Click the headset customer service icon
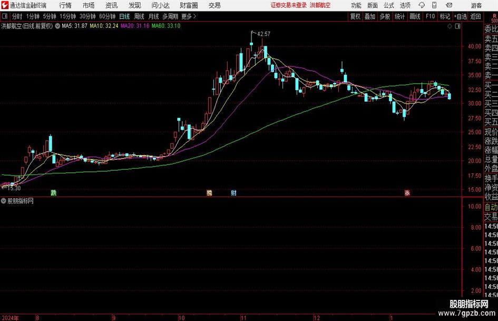Image resolution: width=498 pixels, height=321 pixels. pos(422,5)
